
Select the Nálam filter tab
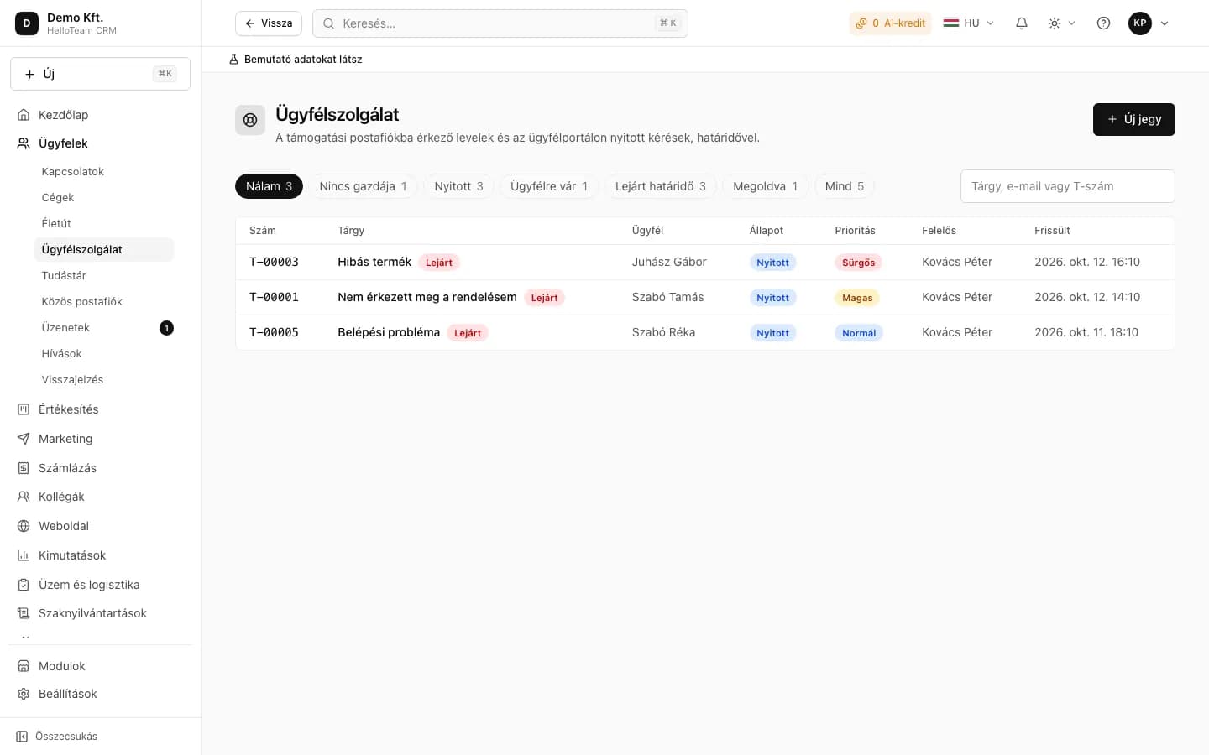click(269, 186)
